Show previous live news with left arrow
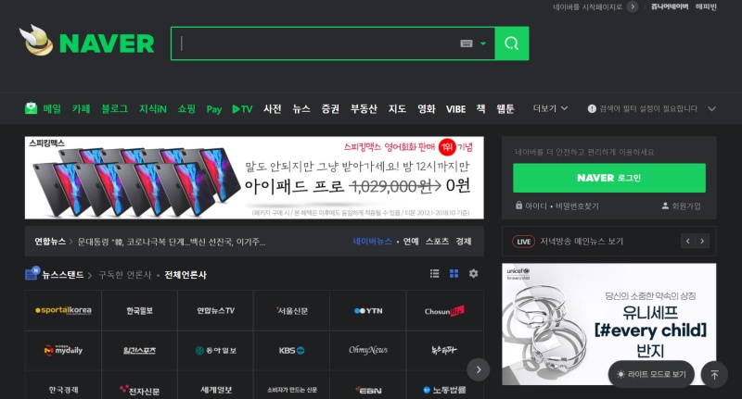Viewport: 742px width, 399px height. (687, 242)
